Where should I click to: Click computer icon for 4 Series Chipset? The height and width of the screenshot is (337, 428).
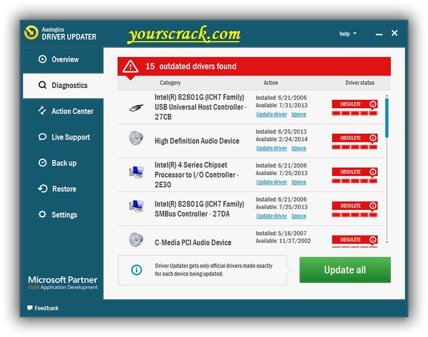click(x=136, y=172)
